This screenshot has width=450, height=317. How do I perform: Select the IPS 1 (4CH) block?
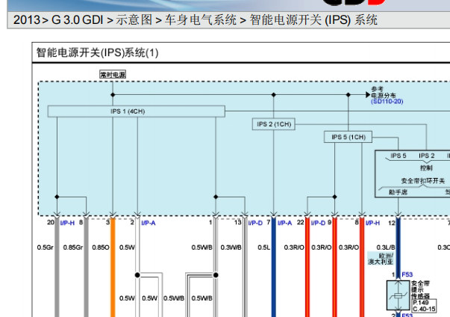[137, 111]
